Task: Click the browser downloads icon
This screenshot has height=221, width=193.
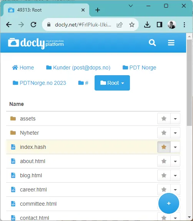Action: 147,25
